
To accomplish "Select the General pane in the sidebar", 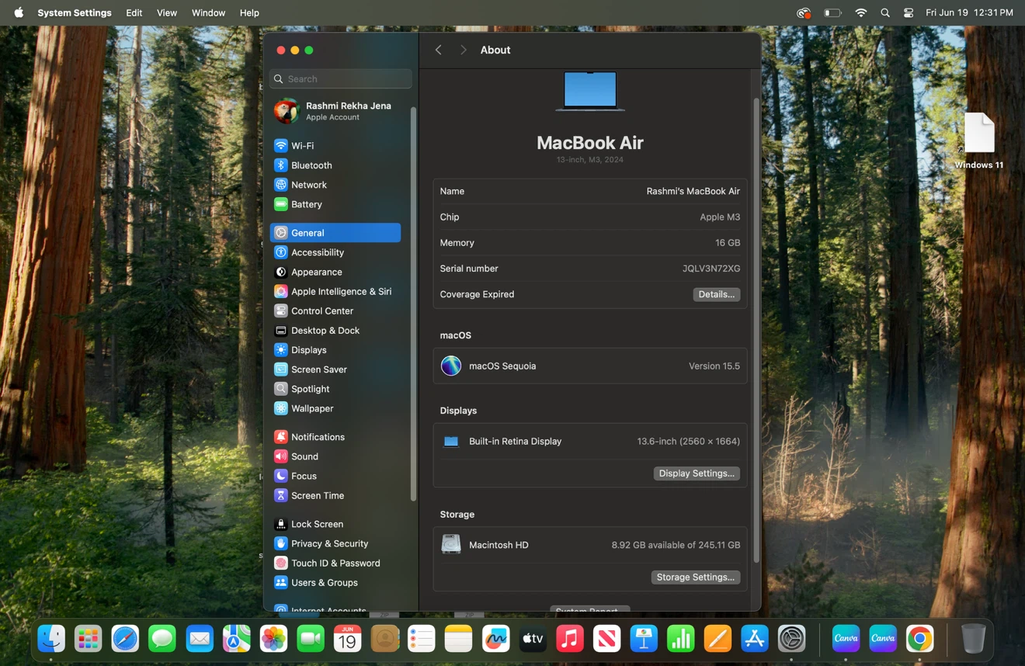I will pyautogui.click(x=335, y=233).
